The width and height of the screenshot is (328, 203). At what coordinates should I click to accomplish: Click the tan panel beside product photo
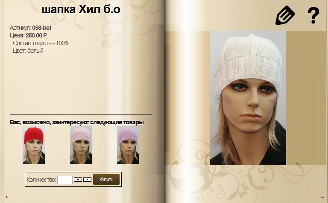[x=306, y=98]
